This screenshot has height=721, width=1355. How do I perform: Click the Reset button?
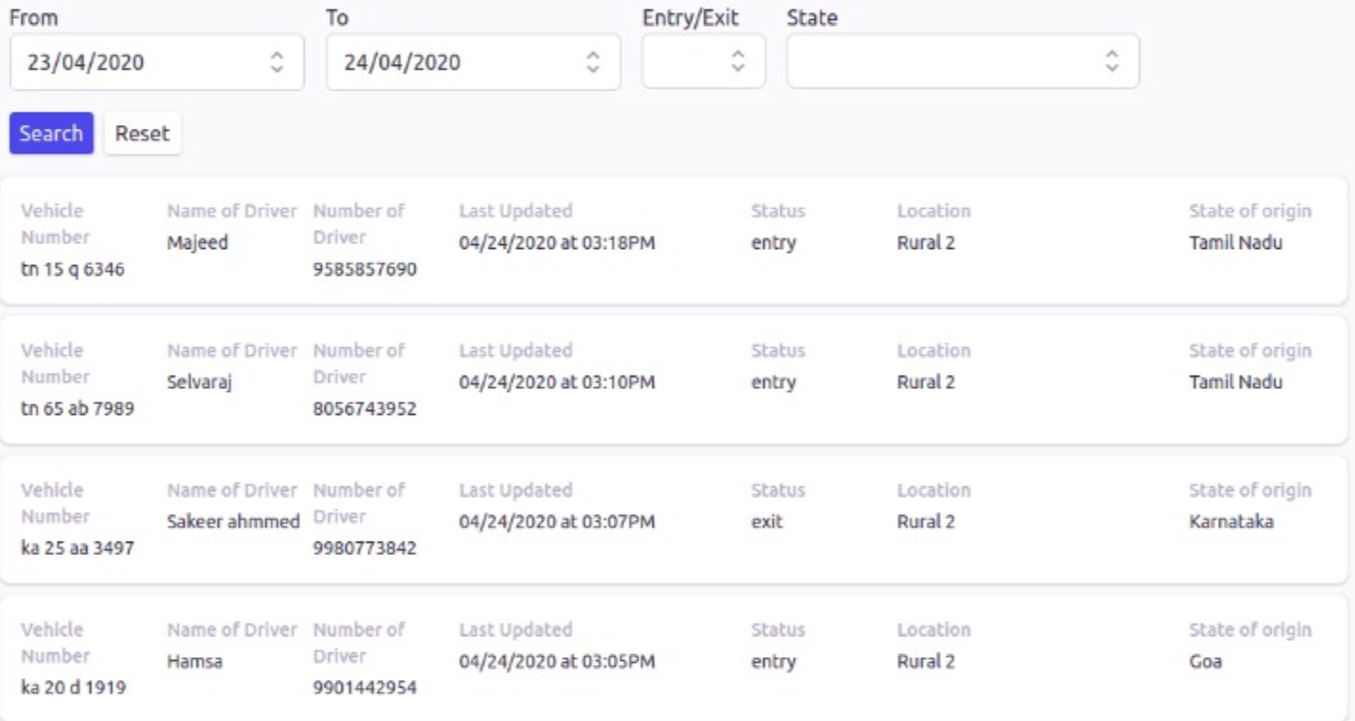tap(142, 134)
